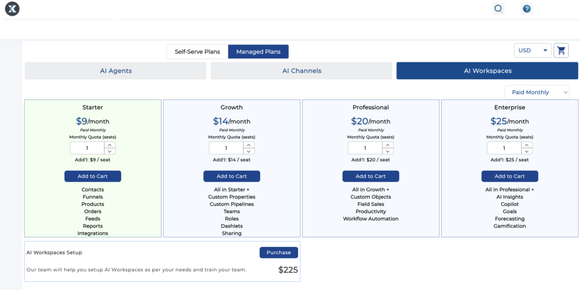Viewport: 580px width, 290px height.
Task: Click the Growth plan seats input field
Action: 226,148
